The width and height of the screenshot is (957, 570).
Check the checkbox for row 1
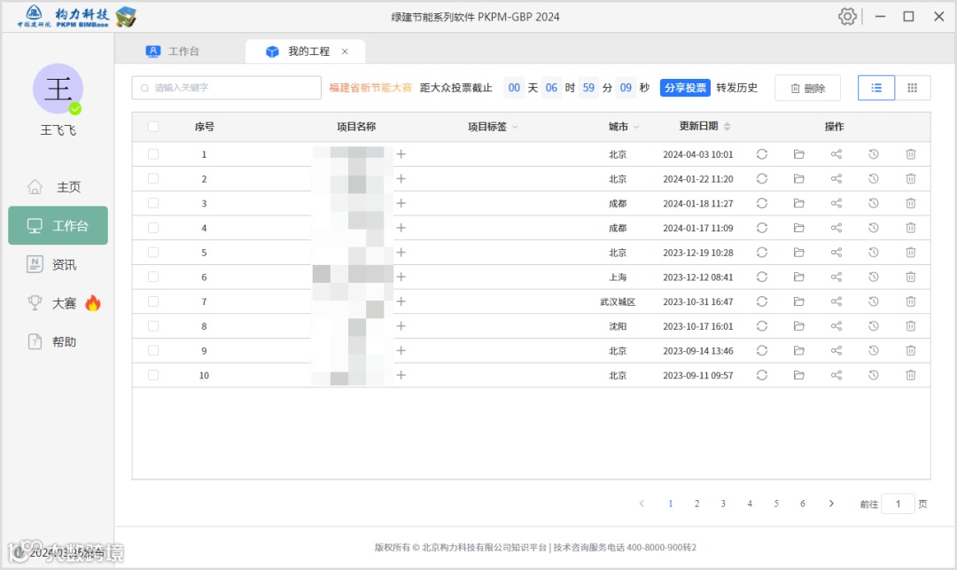click(153, 154)
